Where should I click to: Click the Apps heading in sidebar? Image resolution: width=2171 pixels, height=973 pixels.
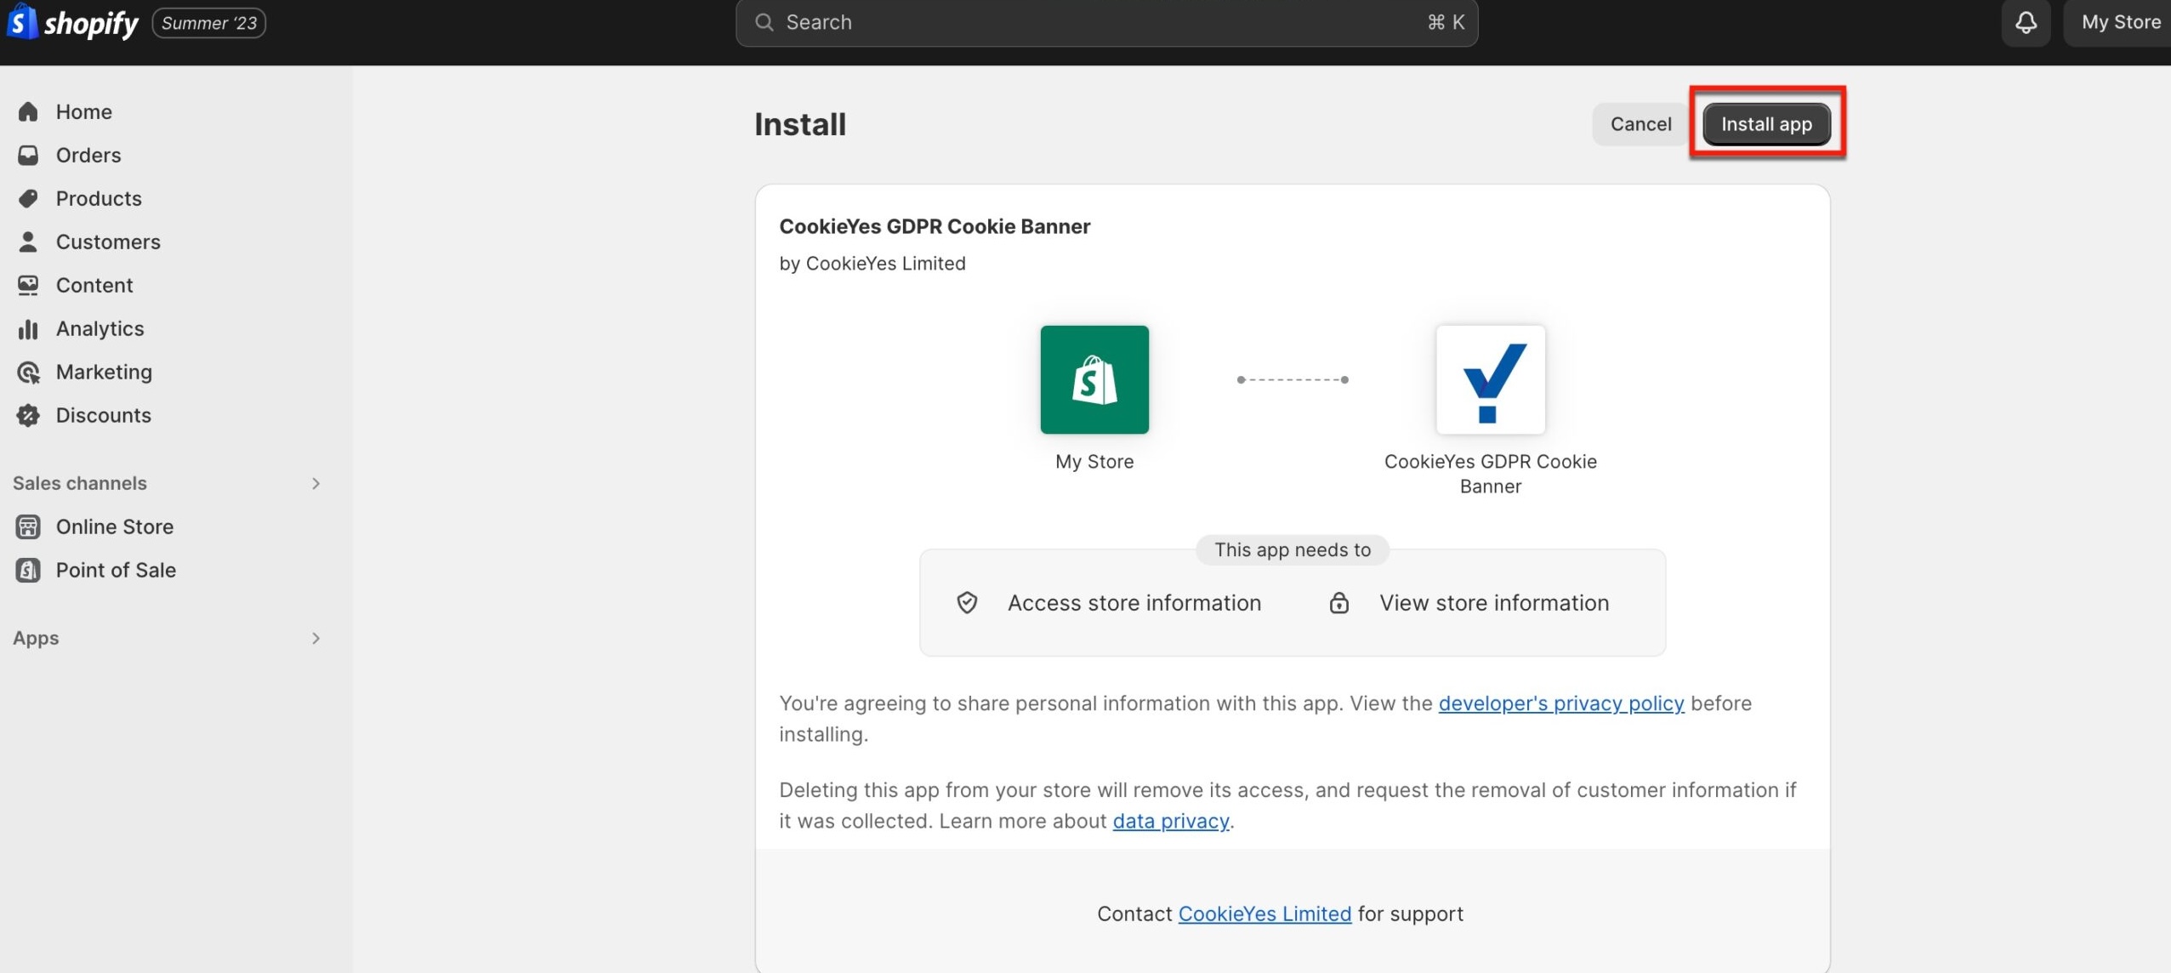point(36,638)
